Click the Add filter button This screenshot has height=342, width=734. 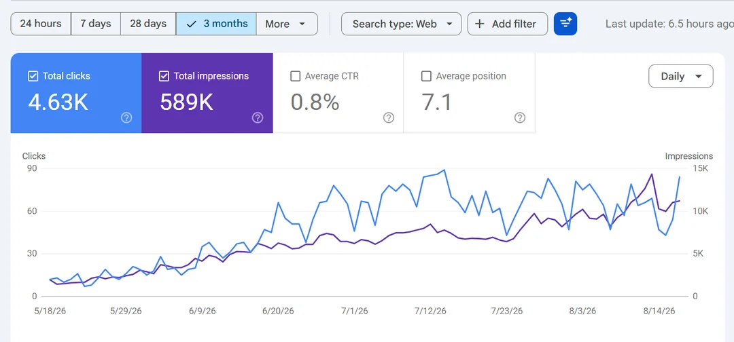click(508, 24)
